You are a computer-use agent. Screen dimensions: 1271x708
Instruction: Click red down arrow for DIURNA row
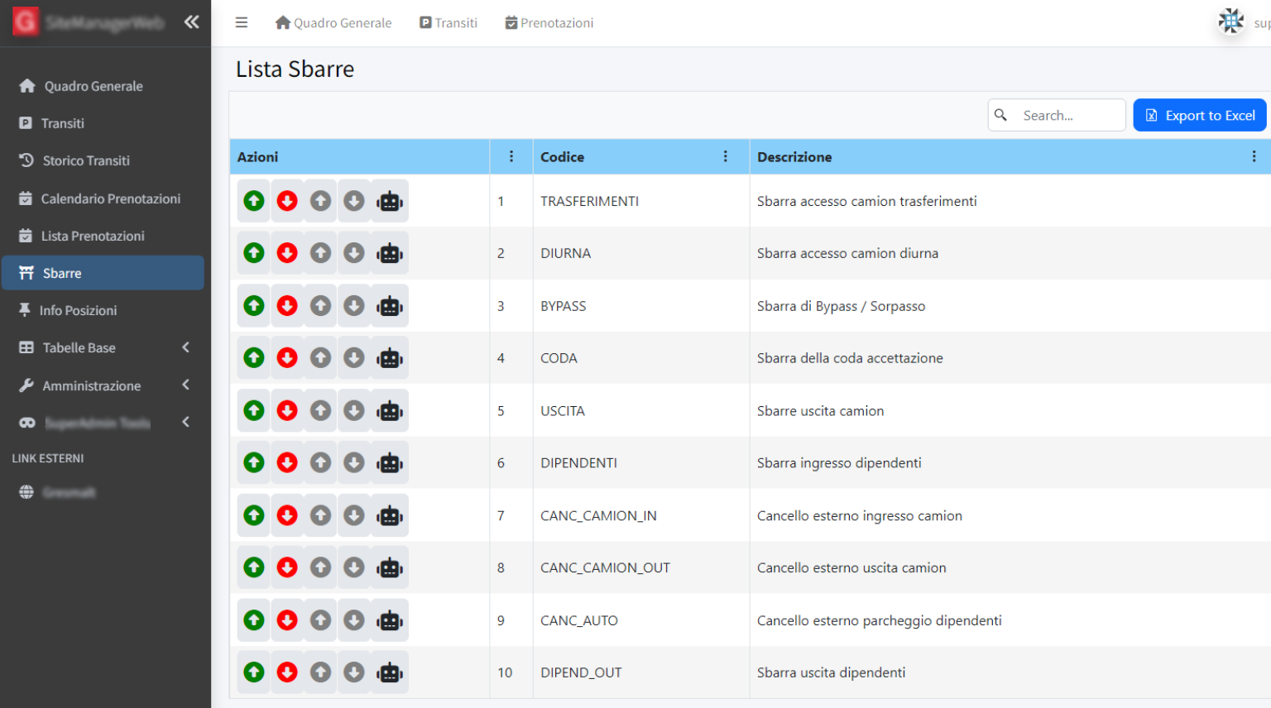pyautogui.click(x=287, y=253)
